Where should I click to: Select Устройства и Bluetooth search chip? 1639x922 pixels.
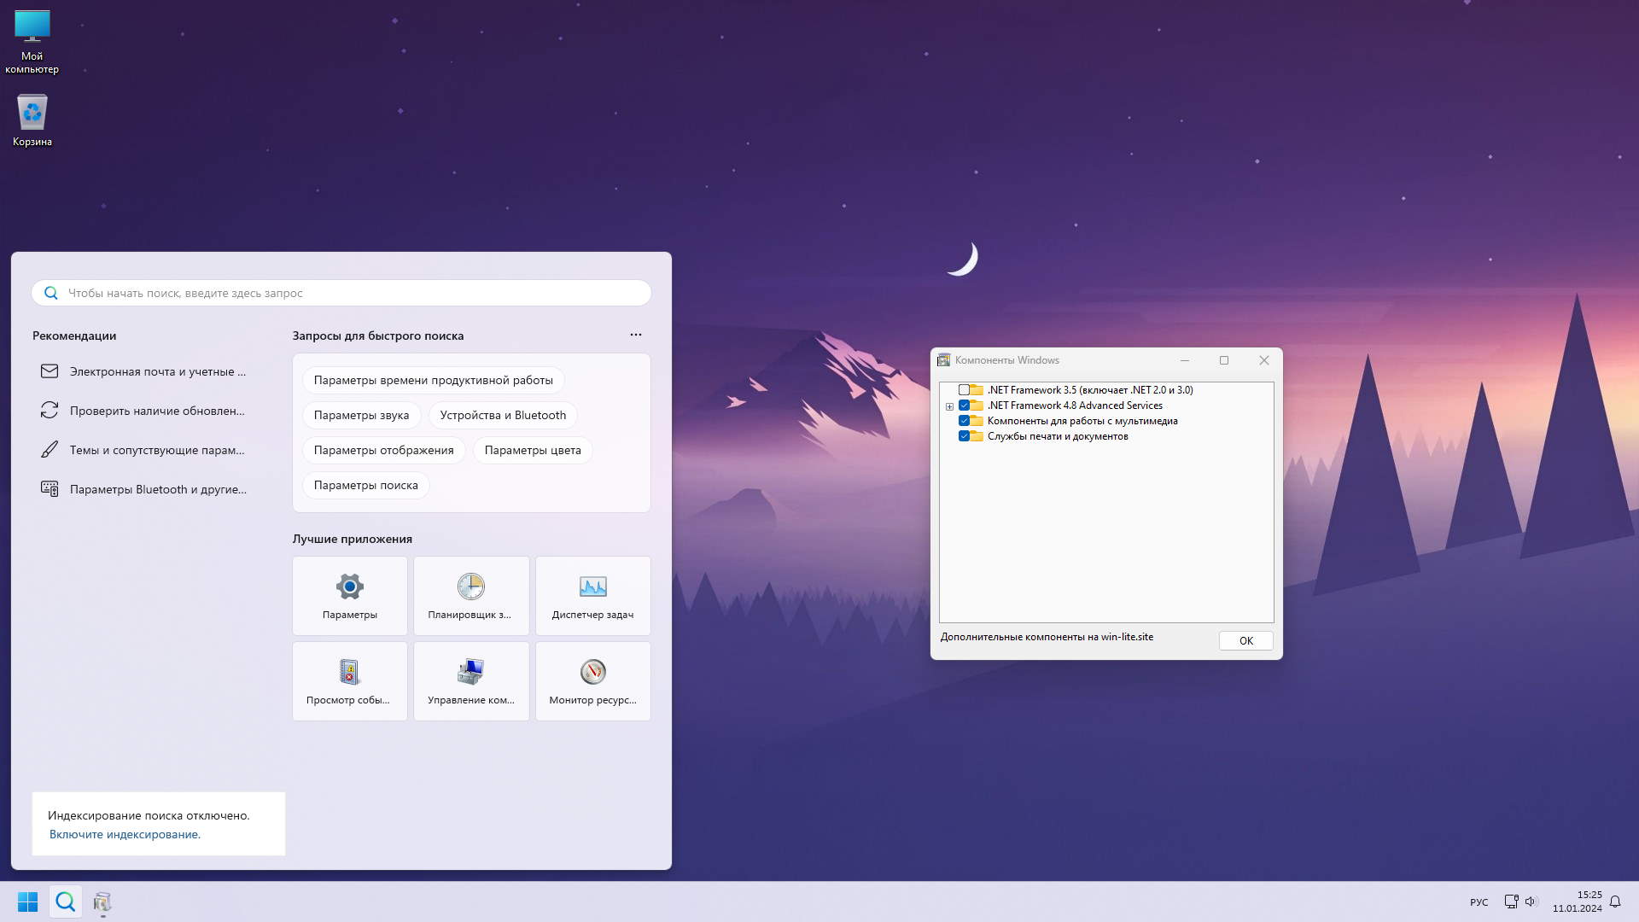click(503, 415)
